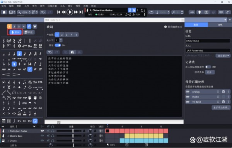Toggle visibility eye of Distortion Guitar track
Image resolution: width=232 pixels, height=148 pixels.
(x=42, y=131)
